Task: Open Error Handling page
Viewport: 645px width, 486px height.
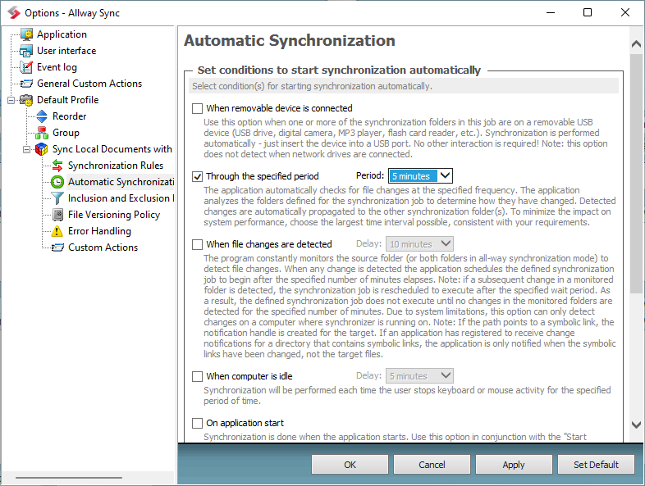Action: (x=99, y=231)
